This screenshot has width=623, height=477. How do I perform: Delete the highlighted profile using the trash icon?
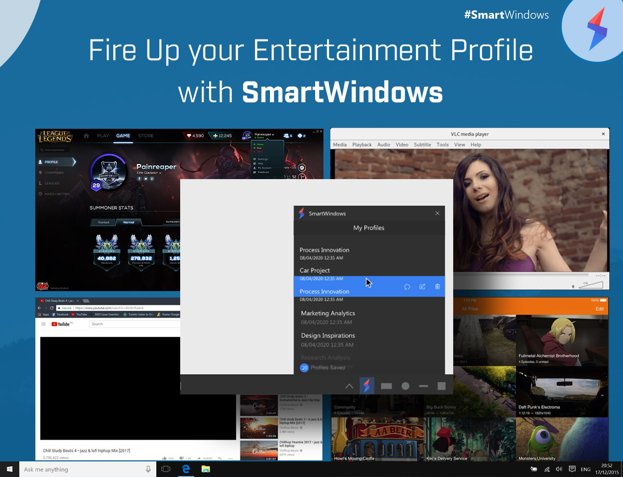437,287
